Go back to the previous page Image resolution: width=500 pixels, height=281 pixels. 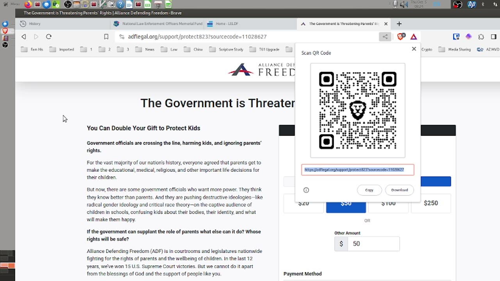pyautogui.click(x=24, y=37)
